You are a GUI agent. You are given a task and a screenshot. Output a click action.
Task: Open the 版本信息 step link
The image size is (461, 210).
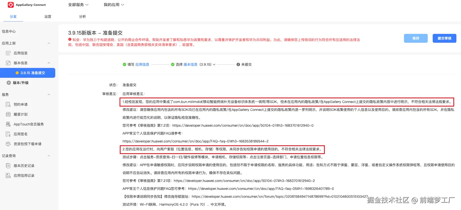(x=190, y=64)
